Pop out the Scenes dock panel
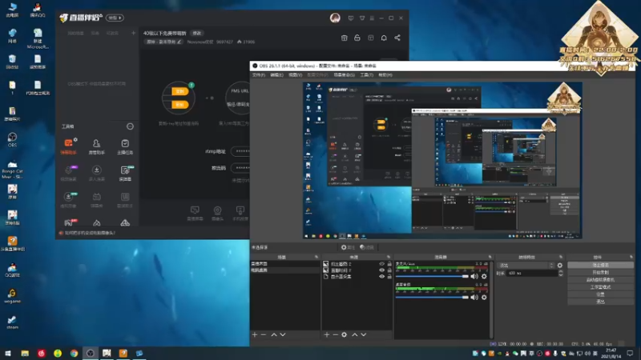 click(x=316, y=257)
